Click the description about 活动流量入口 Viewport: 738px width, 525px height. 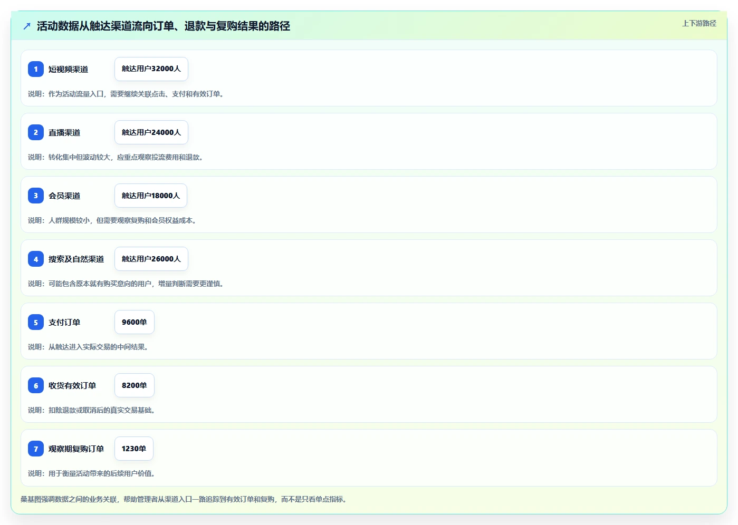(127, 94)
